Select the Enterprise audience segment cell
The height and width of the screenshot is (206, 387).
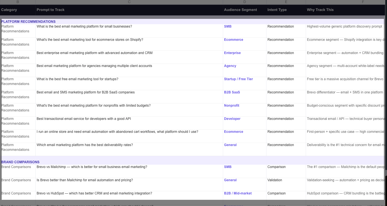pyautogui.click(x=245, y=57)
